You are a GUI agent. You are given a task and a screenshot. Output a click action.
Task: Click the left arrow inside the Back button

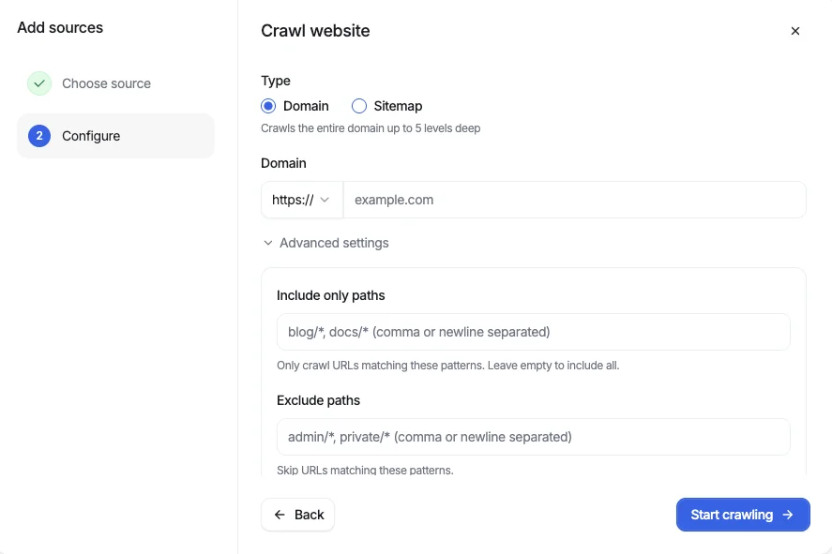279,515
